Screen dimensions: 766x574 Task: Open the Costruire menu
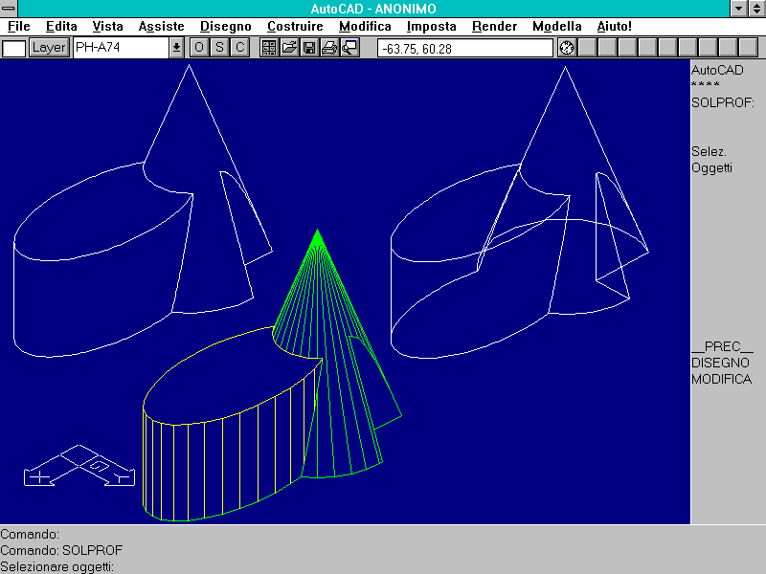tap(295, 27)
